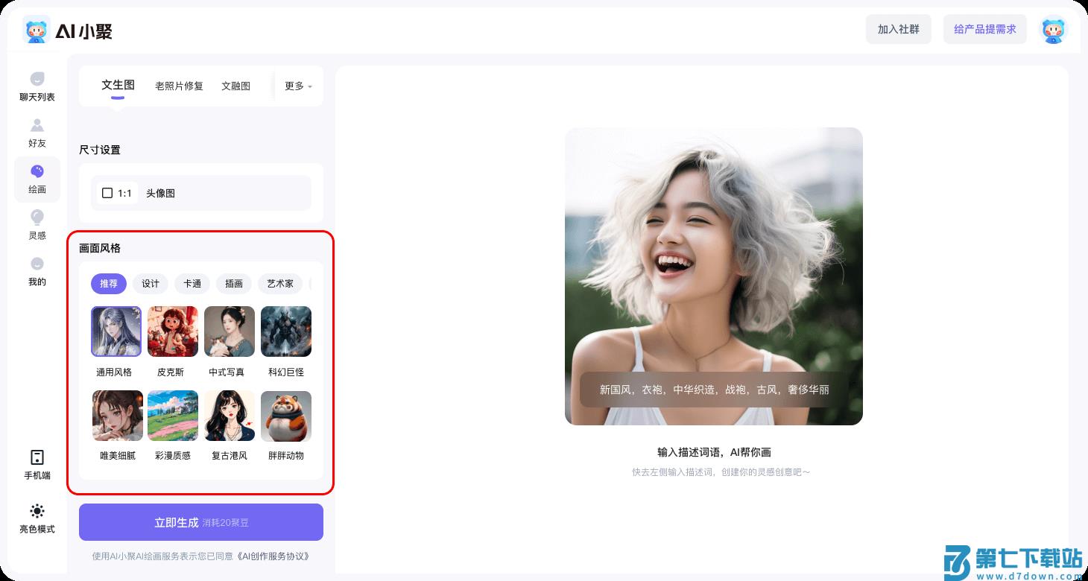1088x581 pixels.
Task: Select the 设计 style category chip
Action: point(151,284)
